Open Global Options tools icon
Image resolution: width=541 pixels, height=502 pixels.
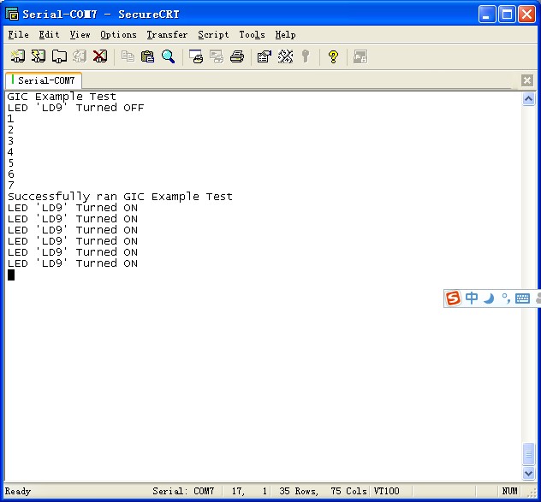[x=285, y=56]
